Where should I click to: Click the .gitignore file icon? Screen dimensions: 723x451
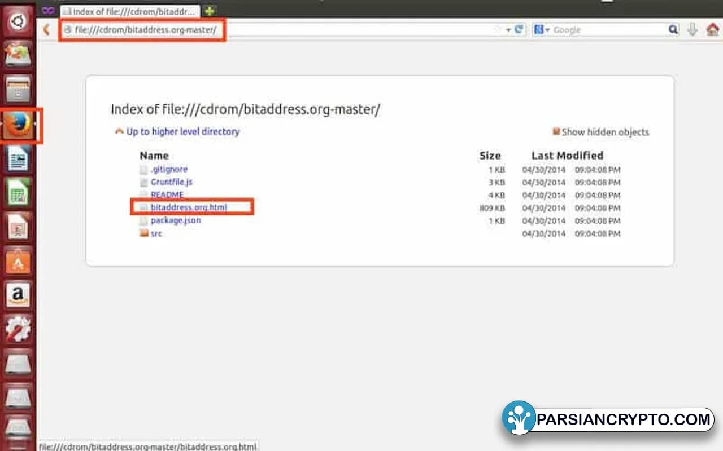click(x=143, y=169)
